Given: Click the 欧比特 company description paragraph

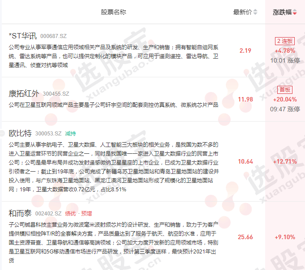Looking at the screenshot, I should click(x=114, y=167).
